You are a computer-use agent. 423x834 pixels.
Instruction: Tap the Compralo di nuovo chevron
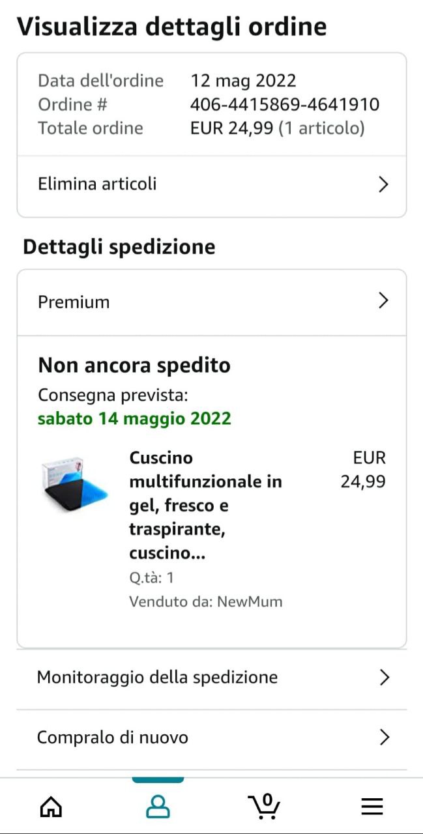pos(384,738)
